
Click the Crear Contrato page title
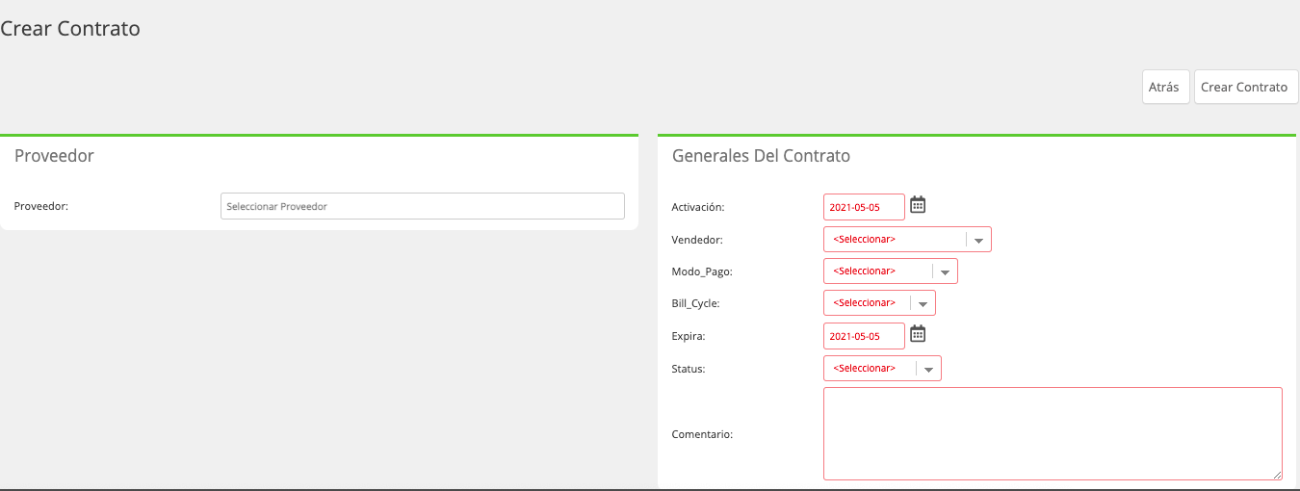coord(70,29)
